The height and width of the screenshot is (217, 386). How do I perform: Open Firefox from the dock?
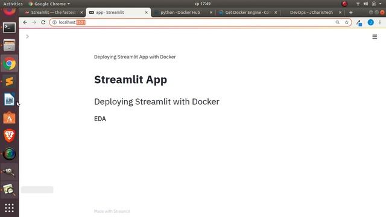(10, 11)
